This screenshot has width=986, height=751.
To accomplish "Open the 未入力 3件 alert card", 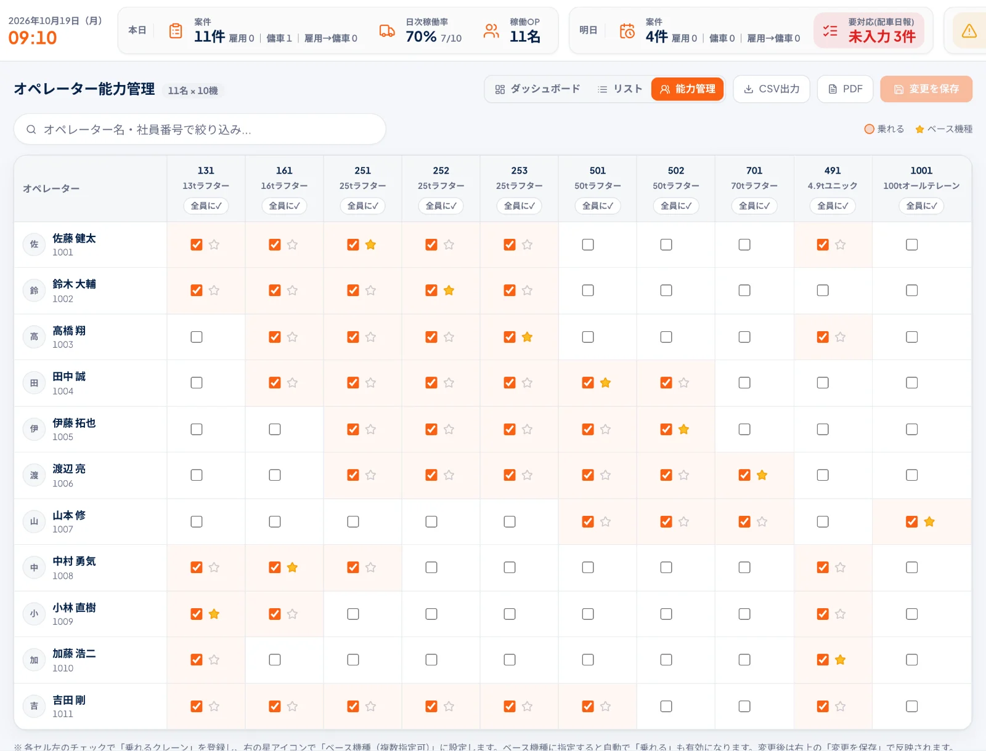I will [869, 31].
